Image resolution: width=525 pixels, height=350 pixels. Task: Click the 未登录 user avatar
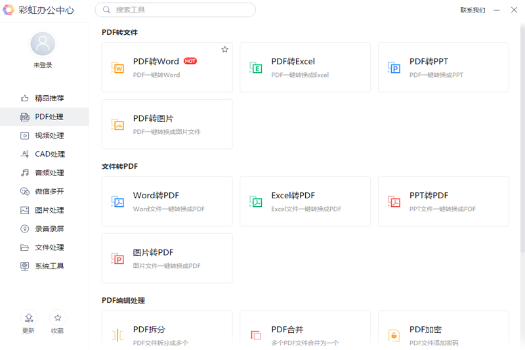tap(43, 44)
